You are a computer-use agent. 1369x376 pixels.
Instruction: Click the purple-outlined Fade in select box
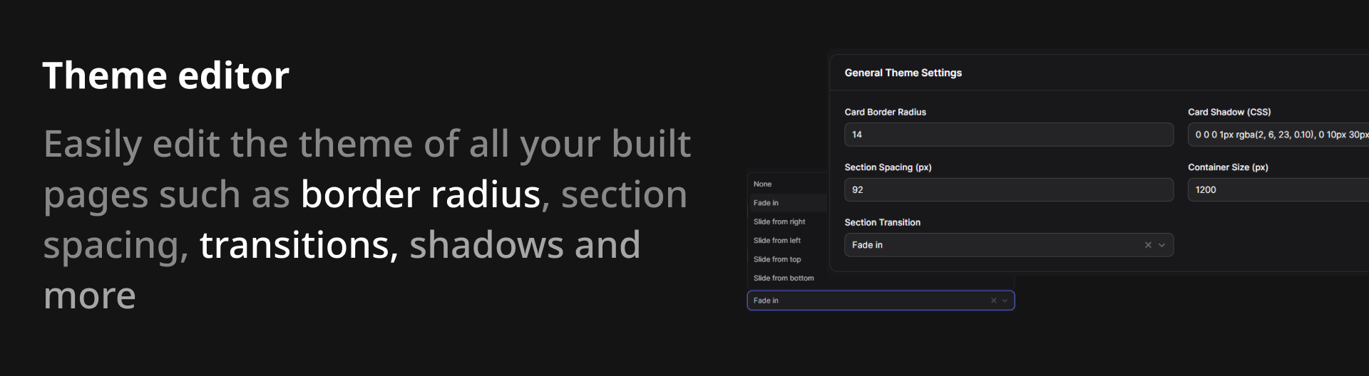pos(866,301)
